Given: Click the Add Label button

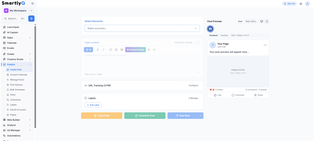Looking at the screenshot, I should pyautogui.click(x=93, y=105).
